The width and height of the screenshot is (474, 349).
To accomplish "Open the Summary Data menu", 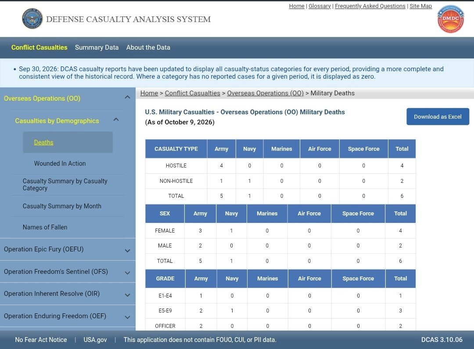I will click(x=97, y=47).
